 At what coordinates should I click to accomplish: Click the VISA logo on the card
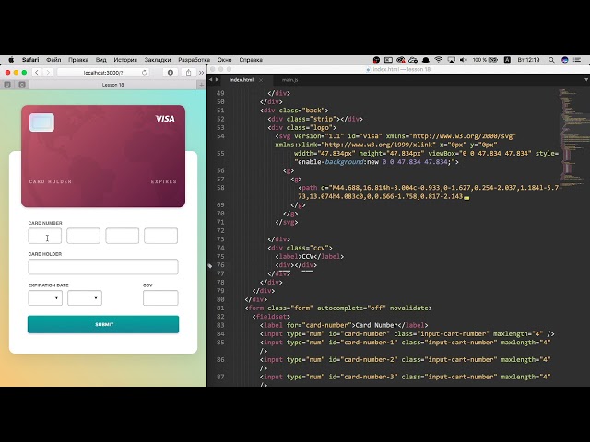pos(165,119)
